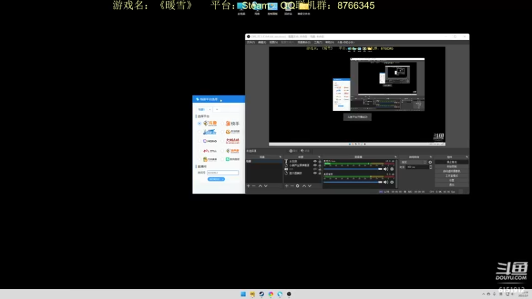Remove the scene with the minus icon in Scenes panel
The image size is (532, 299).
point(254,186)
